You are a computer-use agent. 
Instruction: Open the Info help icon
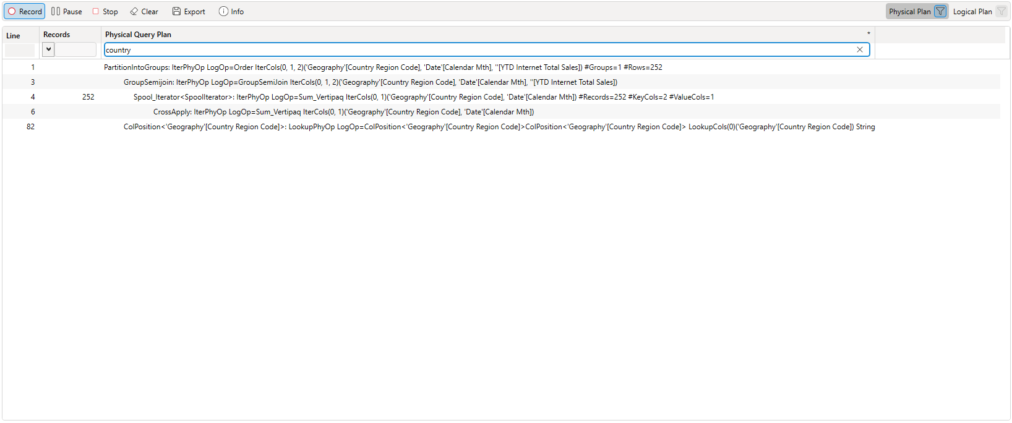point(231,12)
